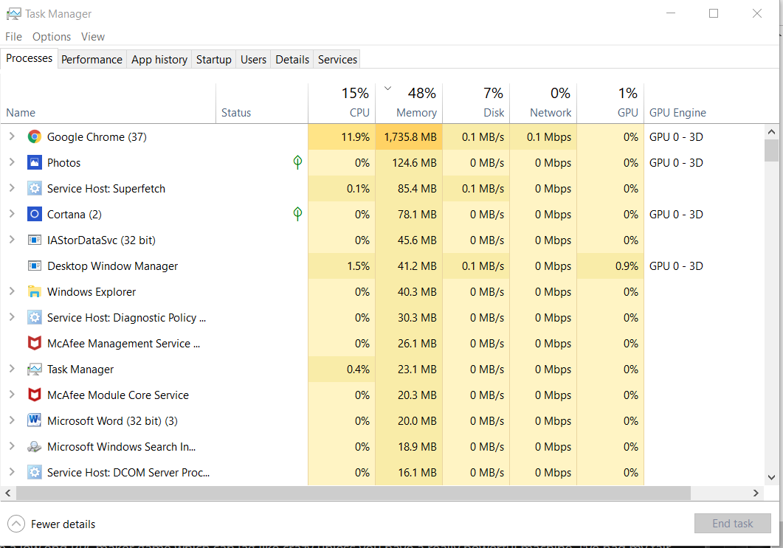Open the View menu
This screenshot has height=548, width=783.
pos(93,37)
